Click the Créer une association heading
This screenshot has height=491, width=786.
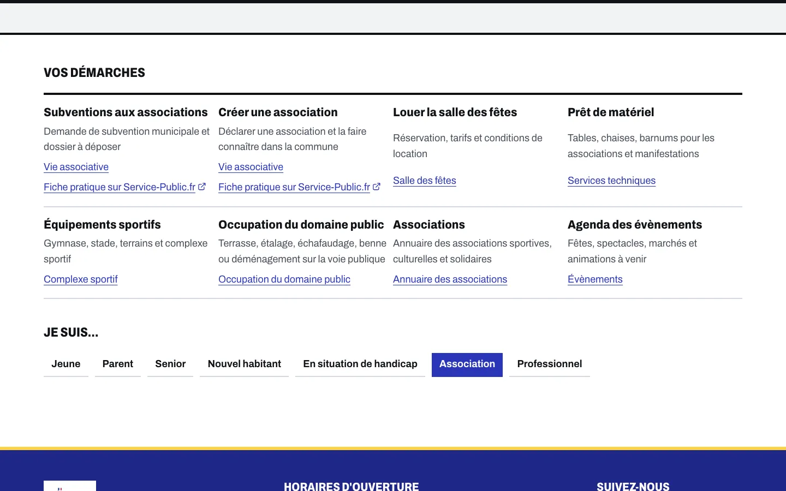coord(278,112)
